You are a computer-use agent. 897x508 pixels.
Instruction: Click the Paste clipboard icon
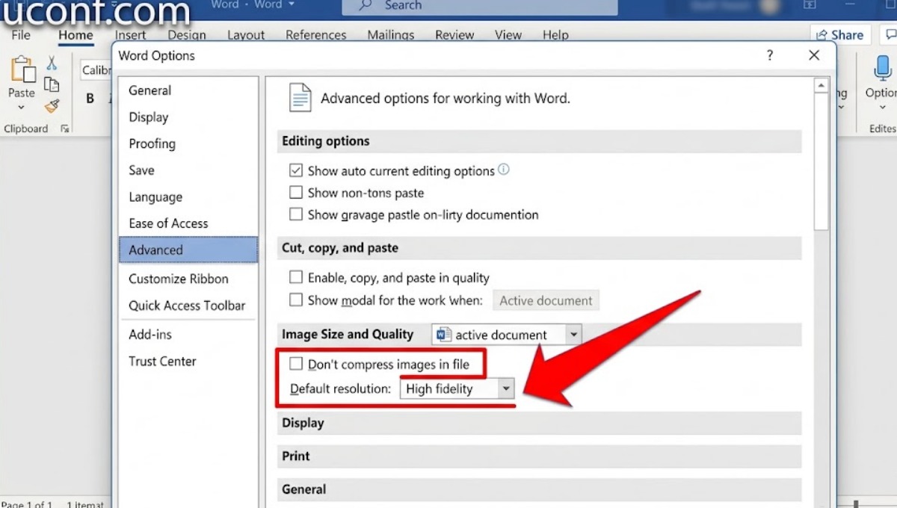[x=22, y=69]
